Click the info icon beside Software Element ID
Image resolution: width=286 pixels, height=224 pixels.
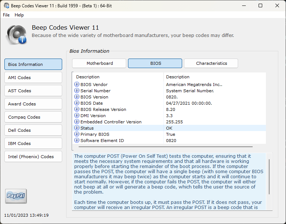[77, 140]
